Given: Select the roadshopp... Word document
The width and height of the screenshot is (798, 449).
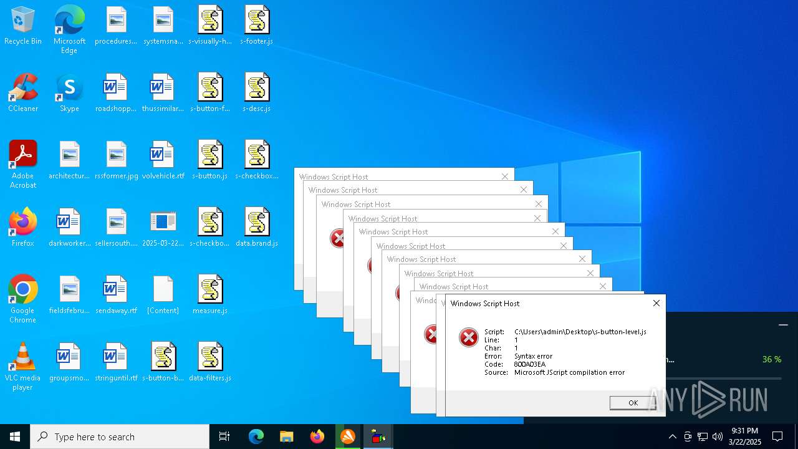Looking at the screenshot, I should (116, 94).
